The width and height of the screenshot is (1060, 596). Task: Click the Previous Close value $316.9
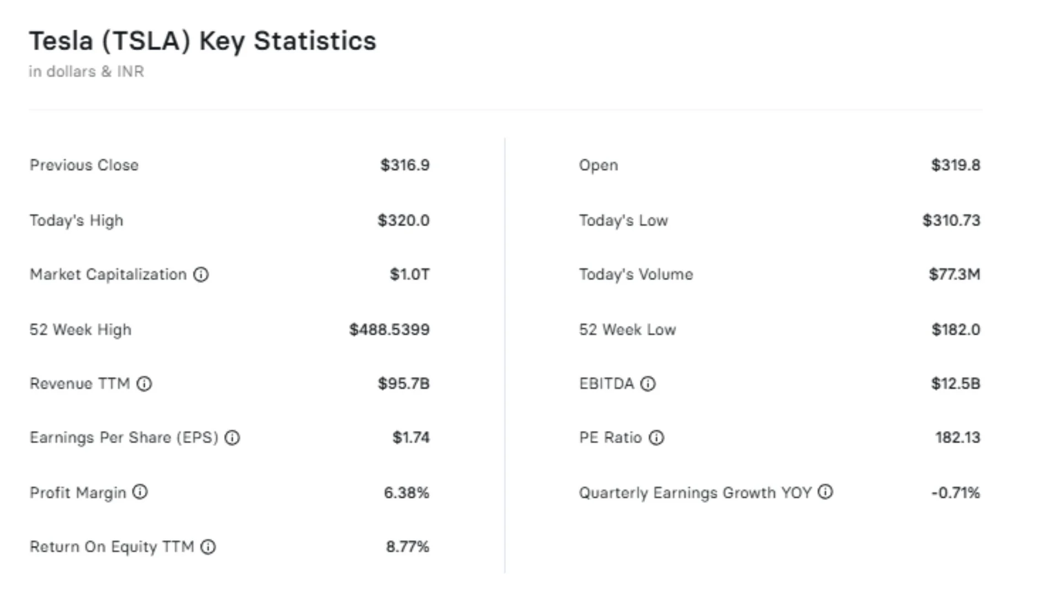coord(405,165)
